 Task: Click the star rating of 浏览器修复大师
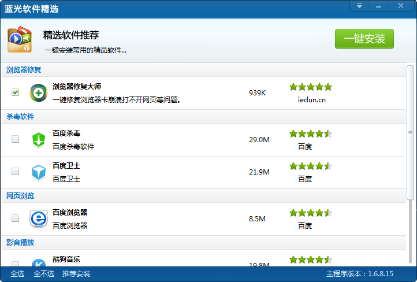[311, 87]
